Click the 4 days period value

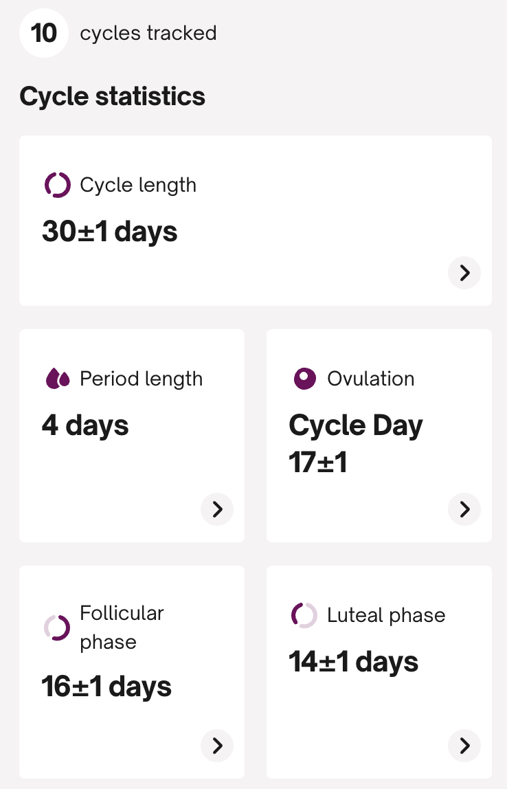85,426
